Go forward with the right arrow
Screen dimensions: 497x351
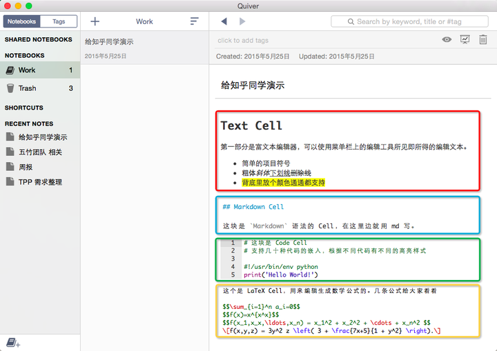pyautogui.click(x=242, y=21)
